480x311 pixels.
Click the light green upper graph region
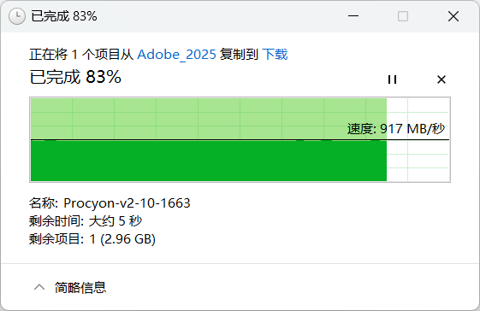[209, 119]
